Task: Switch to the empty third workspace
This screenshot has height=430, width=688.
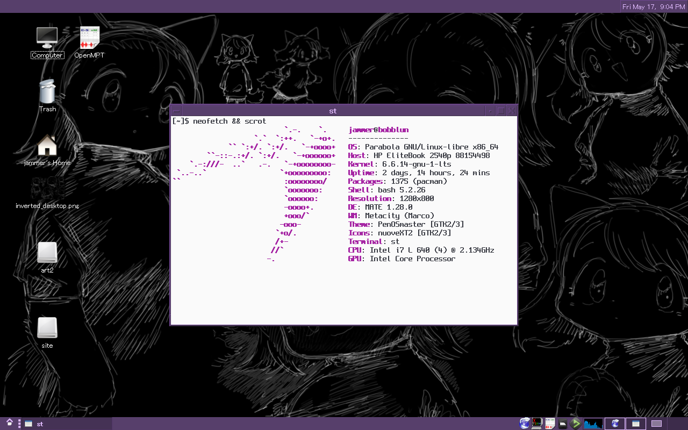Action: coord(656,424)
